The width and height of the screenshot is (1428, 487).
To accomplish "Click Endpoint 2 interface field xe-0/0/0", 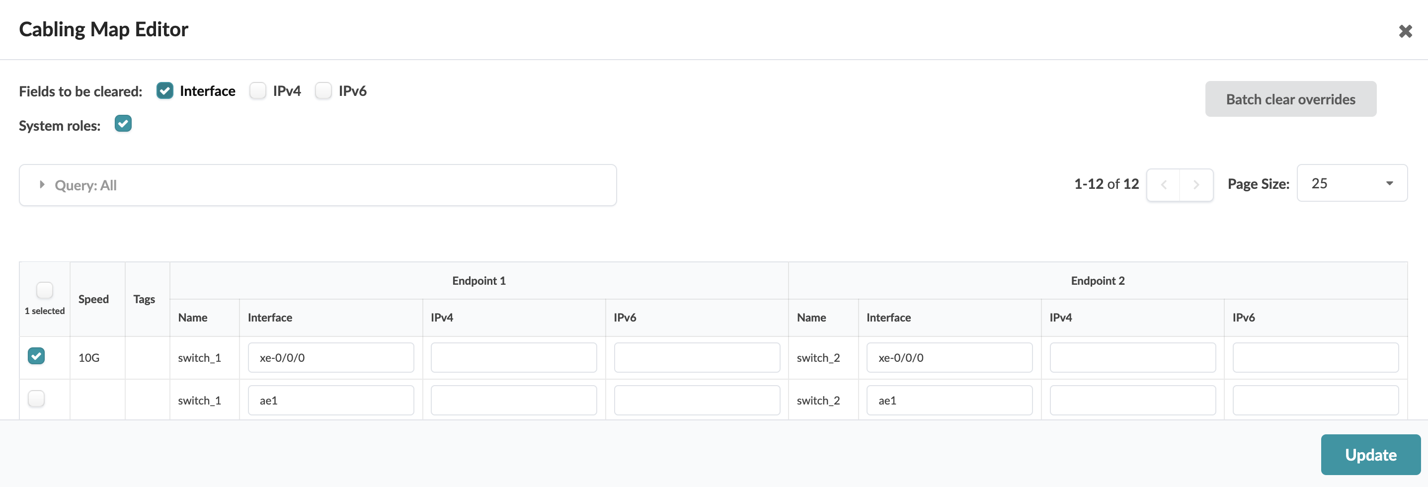I will tap(949, 358).
